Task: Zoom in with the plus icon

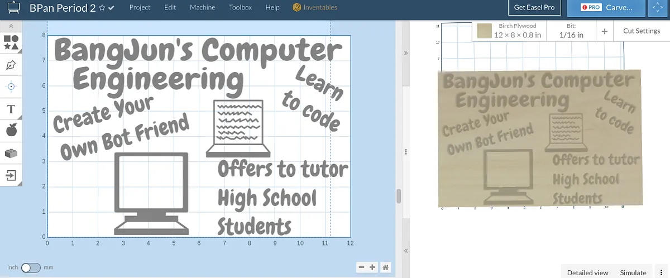Action: pos(373,267)
